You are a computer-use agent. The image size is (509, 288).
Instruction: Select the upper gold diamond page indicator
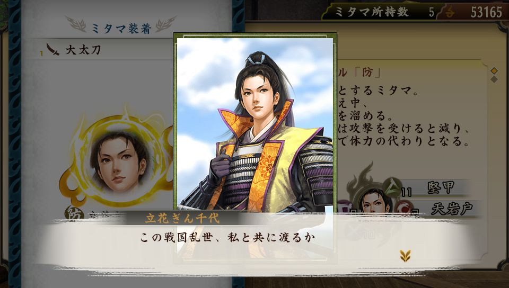494,70
